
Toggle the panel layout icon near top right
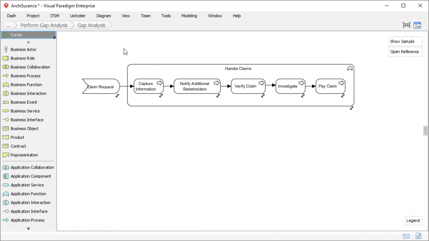coord(417,25)
